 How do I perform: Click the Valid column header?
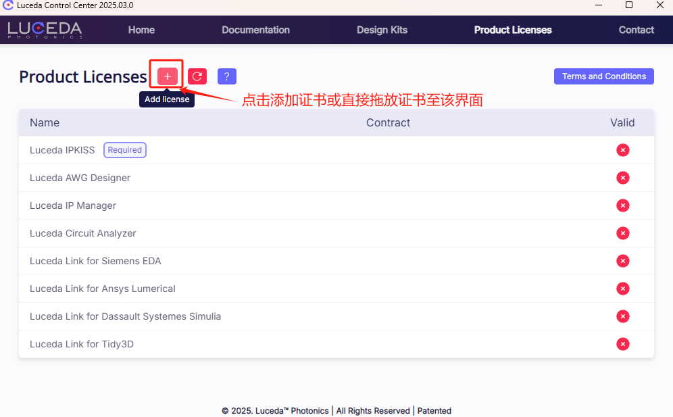(x=622, y=122)
